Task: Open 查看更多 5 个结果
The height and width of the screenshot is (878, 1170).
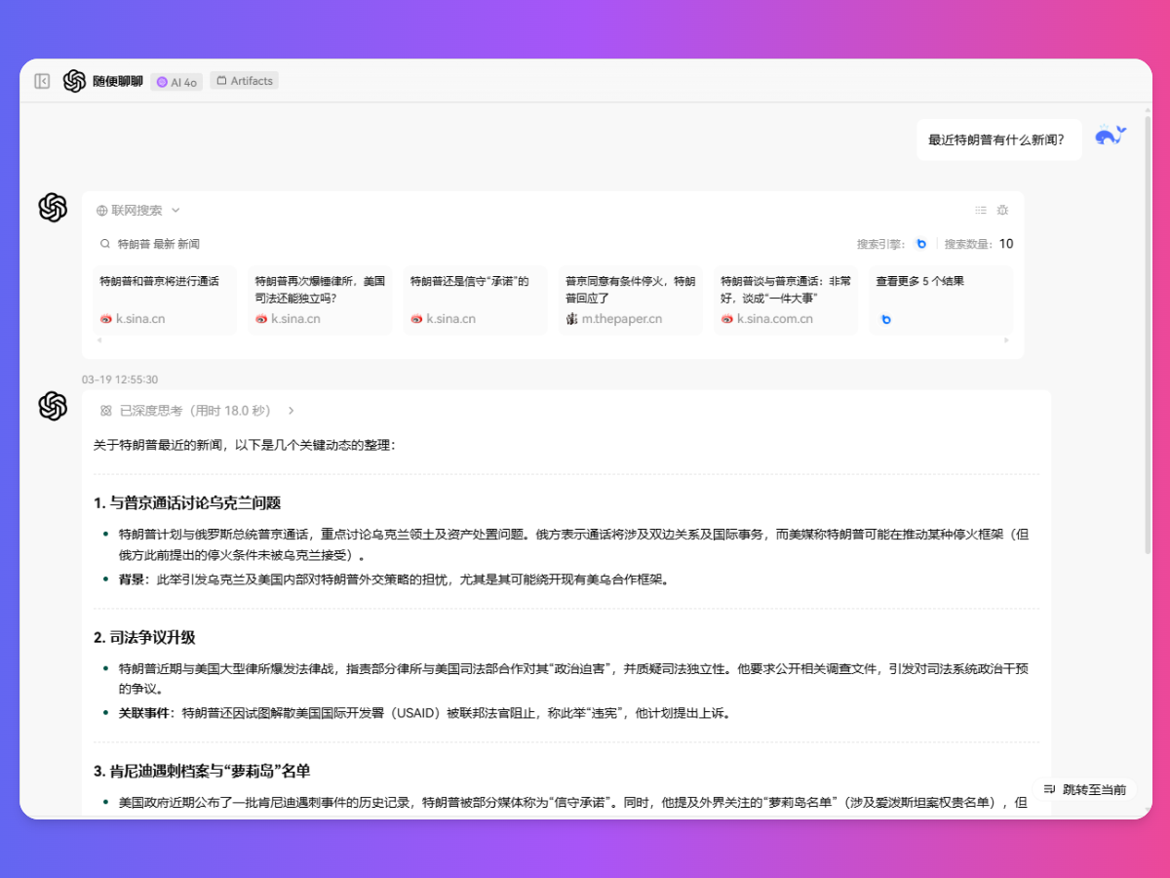Action: click(x=922, y=280)
